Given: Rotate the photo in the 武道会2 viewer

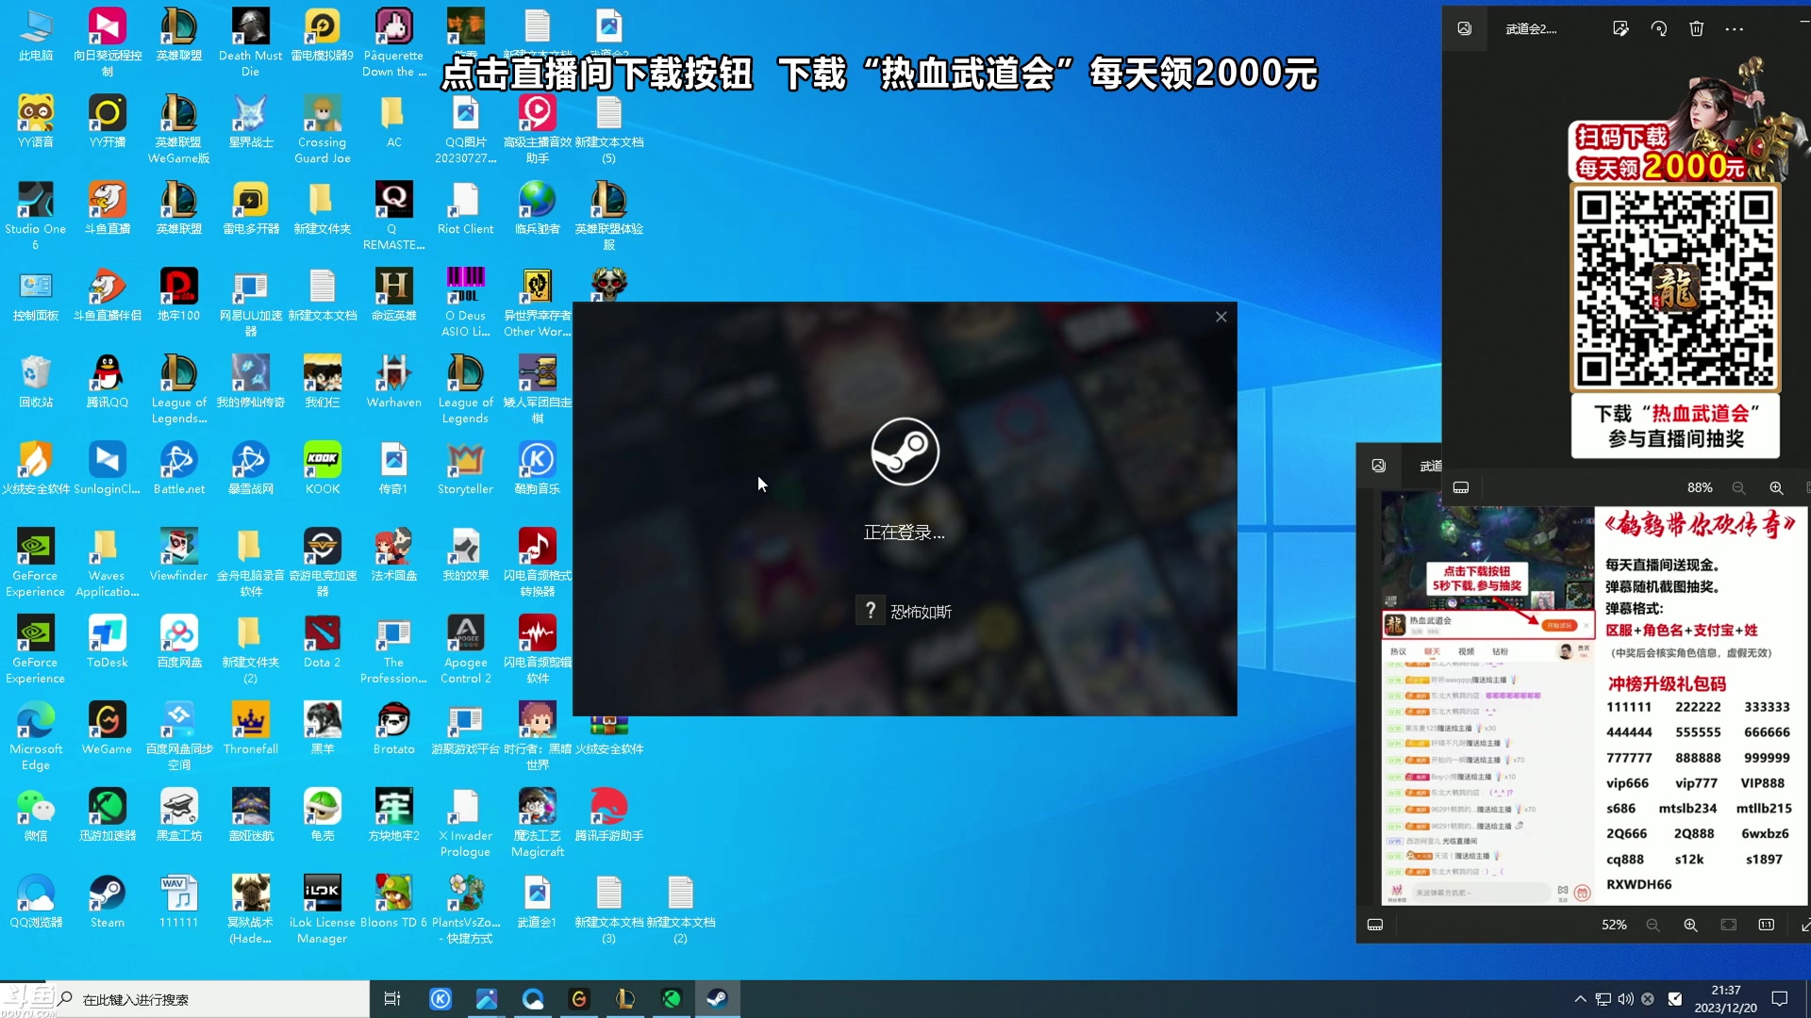Looking at the screenshot, I should click(1658, 29).
